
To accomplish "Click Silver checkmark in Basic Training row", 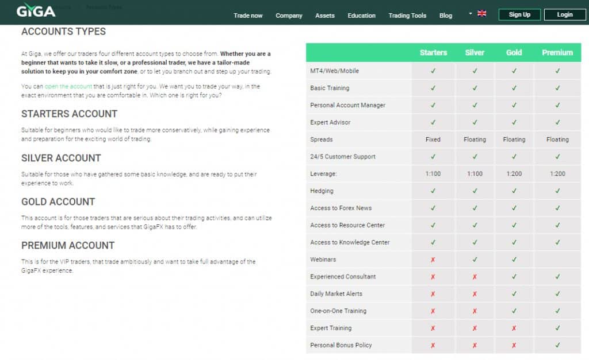I will 475,88.
